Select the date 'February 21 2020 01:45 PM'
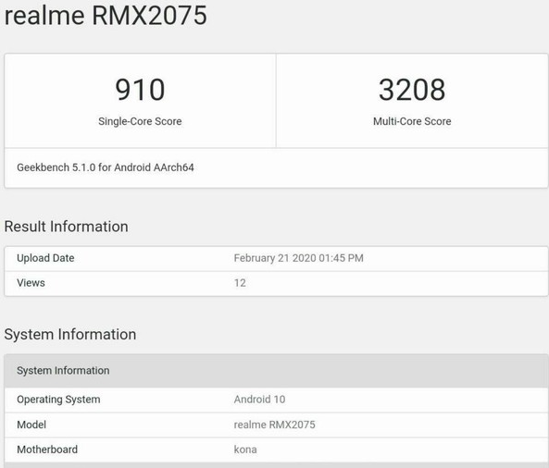Viewport: 549px width, 468px height. pyautogui.click(x=299, y=258)
